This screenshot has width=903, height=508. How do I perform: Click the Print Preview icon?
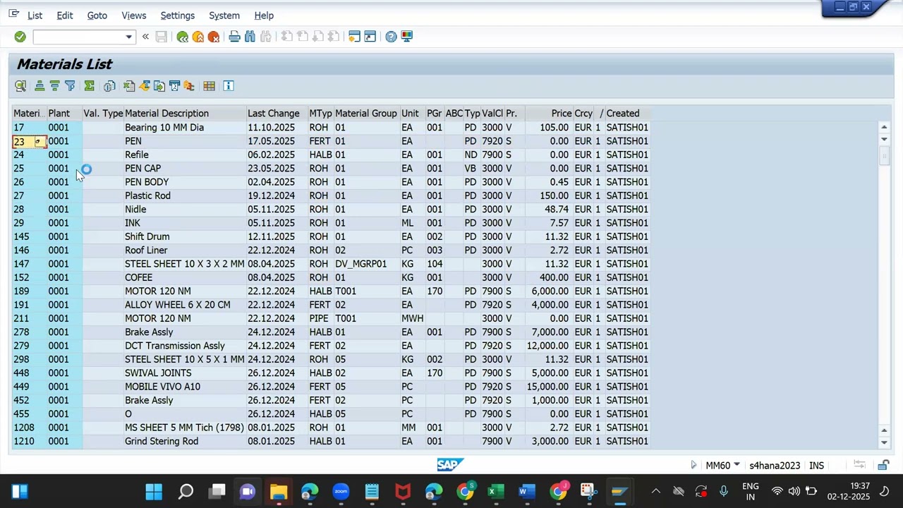point(109,86)
